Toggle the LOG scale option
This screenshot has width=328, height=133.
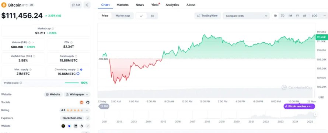314,16
